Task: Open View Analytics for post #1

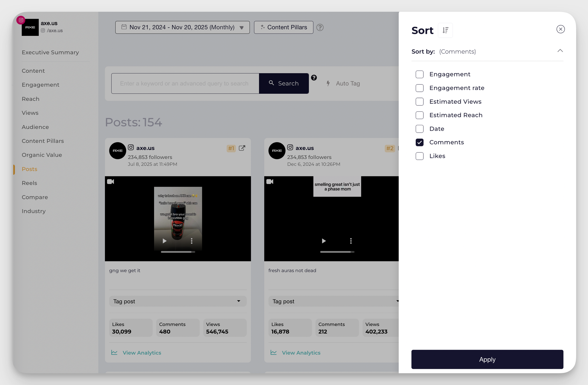Action: (x=142, y=352)
